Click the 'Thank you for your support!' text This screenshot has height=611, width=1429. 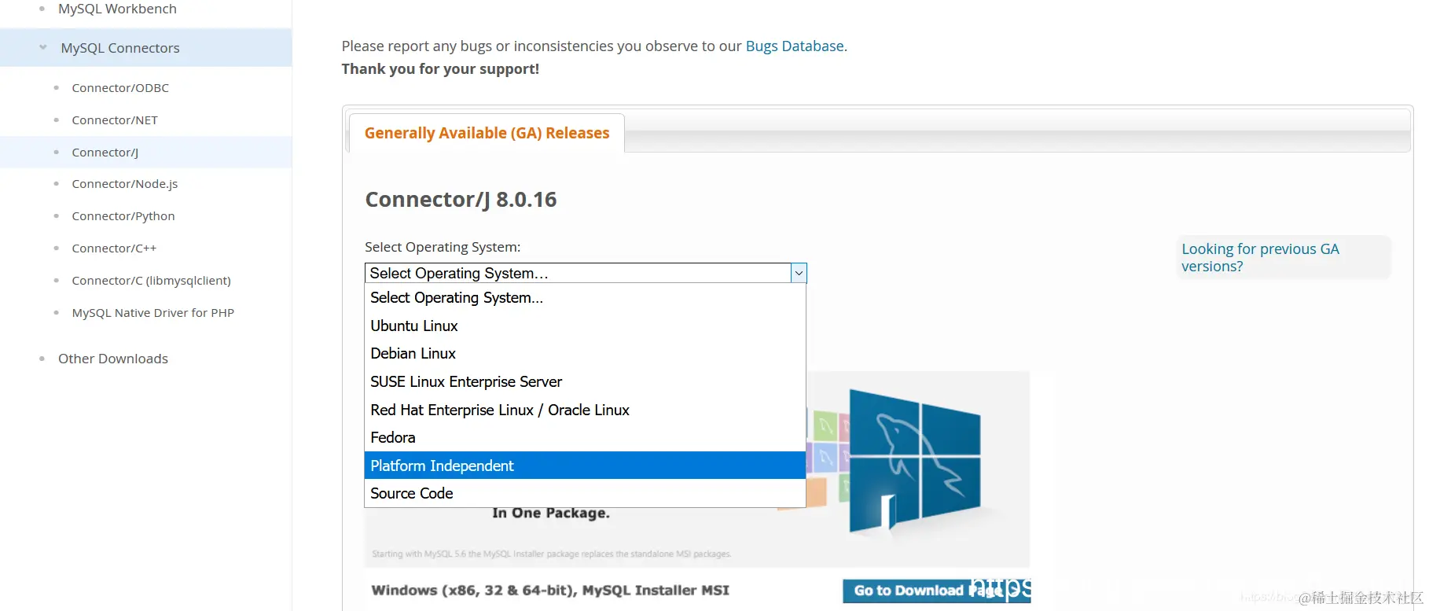pos(440,68)
